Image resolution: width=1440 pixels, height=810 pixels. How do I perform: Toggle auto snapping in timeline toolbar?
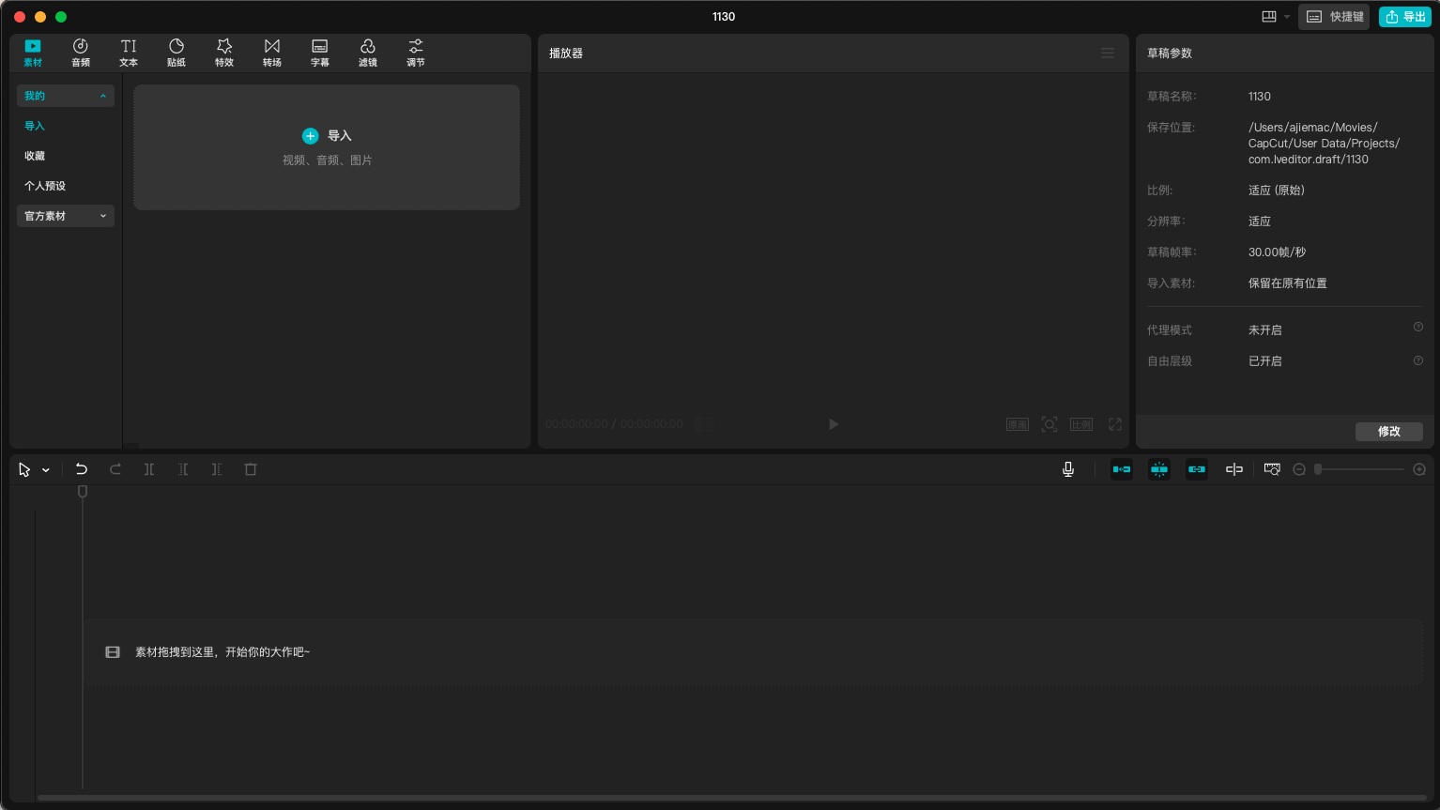pos(1159,469)
